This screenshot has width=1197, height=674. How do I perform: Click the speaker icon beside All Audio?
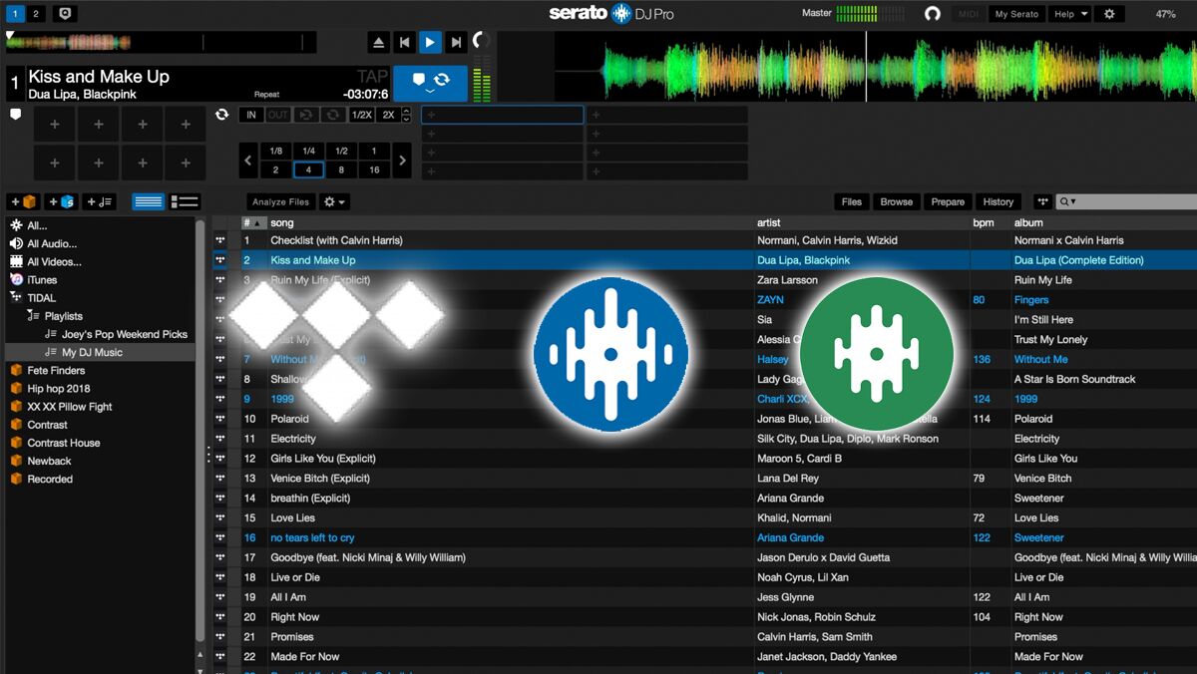tap(16, 243)
